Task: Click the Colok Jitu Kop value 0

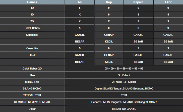Action: [x=109, y=48]
